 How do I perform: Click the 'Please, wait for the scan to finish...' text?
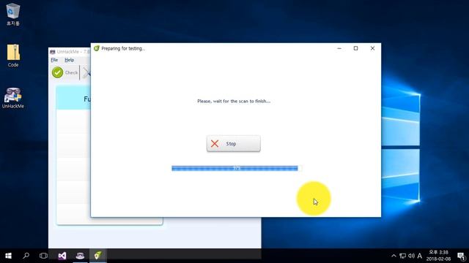(234, 101)
